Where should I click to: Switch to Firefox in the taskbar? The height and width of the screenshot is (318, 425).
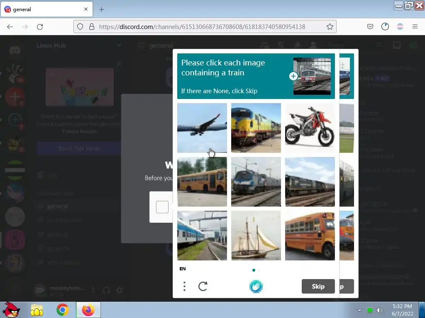click(x=88, y=310)
